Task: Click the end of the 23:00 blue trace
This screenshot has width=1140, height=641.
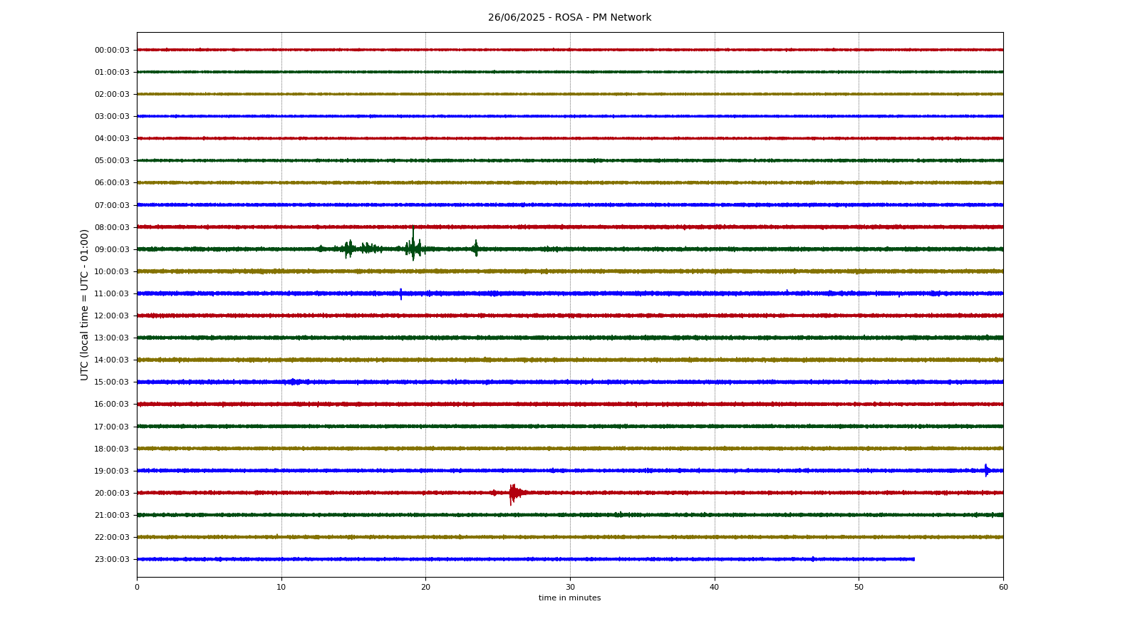Action: click(x=913, y=559)
